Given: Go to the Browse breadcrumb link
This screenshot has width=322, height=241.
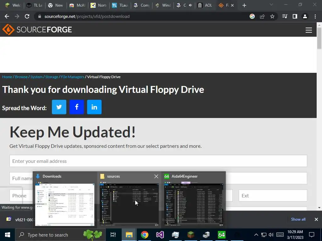Looking at the screenshot, I should 21,77.
